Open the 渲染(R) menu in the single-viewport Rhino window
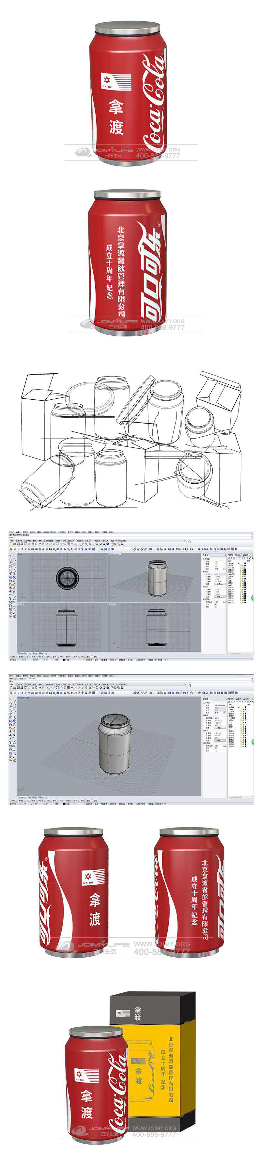 [x=91, y=676]
